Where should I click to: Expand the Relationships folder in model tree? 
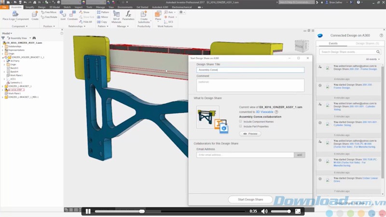point(4,46)
